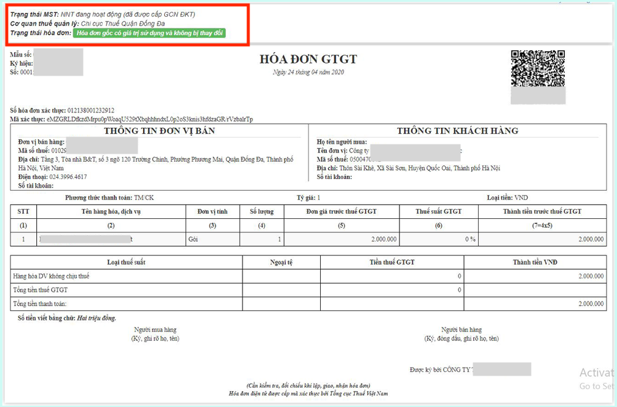
Task: Click the Tên hàng hóa, dịch vụ column header
Action: point(111,211)
